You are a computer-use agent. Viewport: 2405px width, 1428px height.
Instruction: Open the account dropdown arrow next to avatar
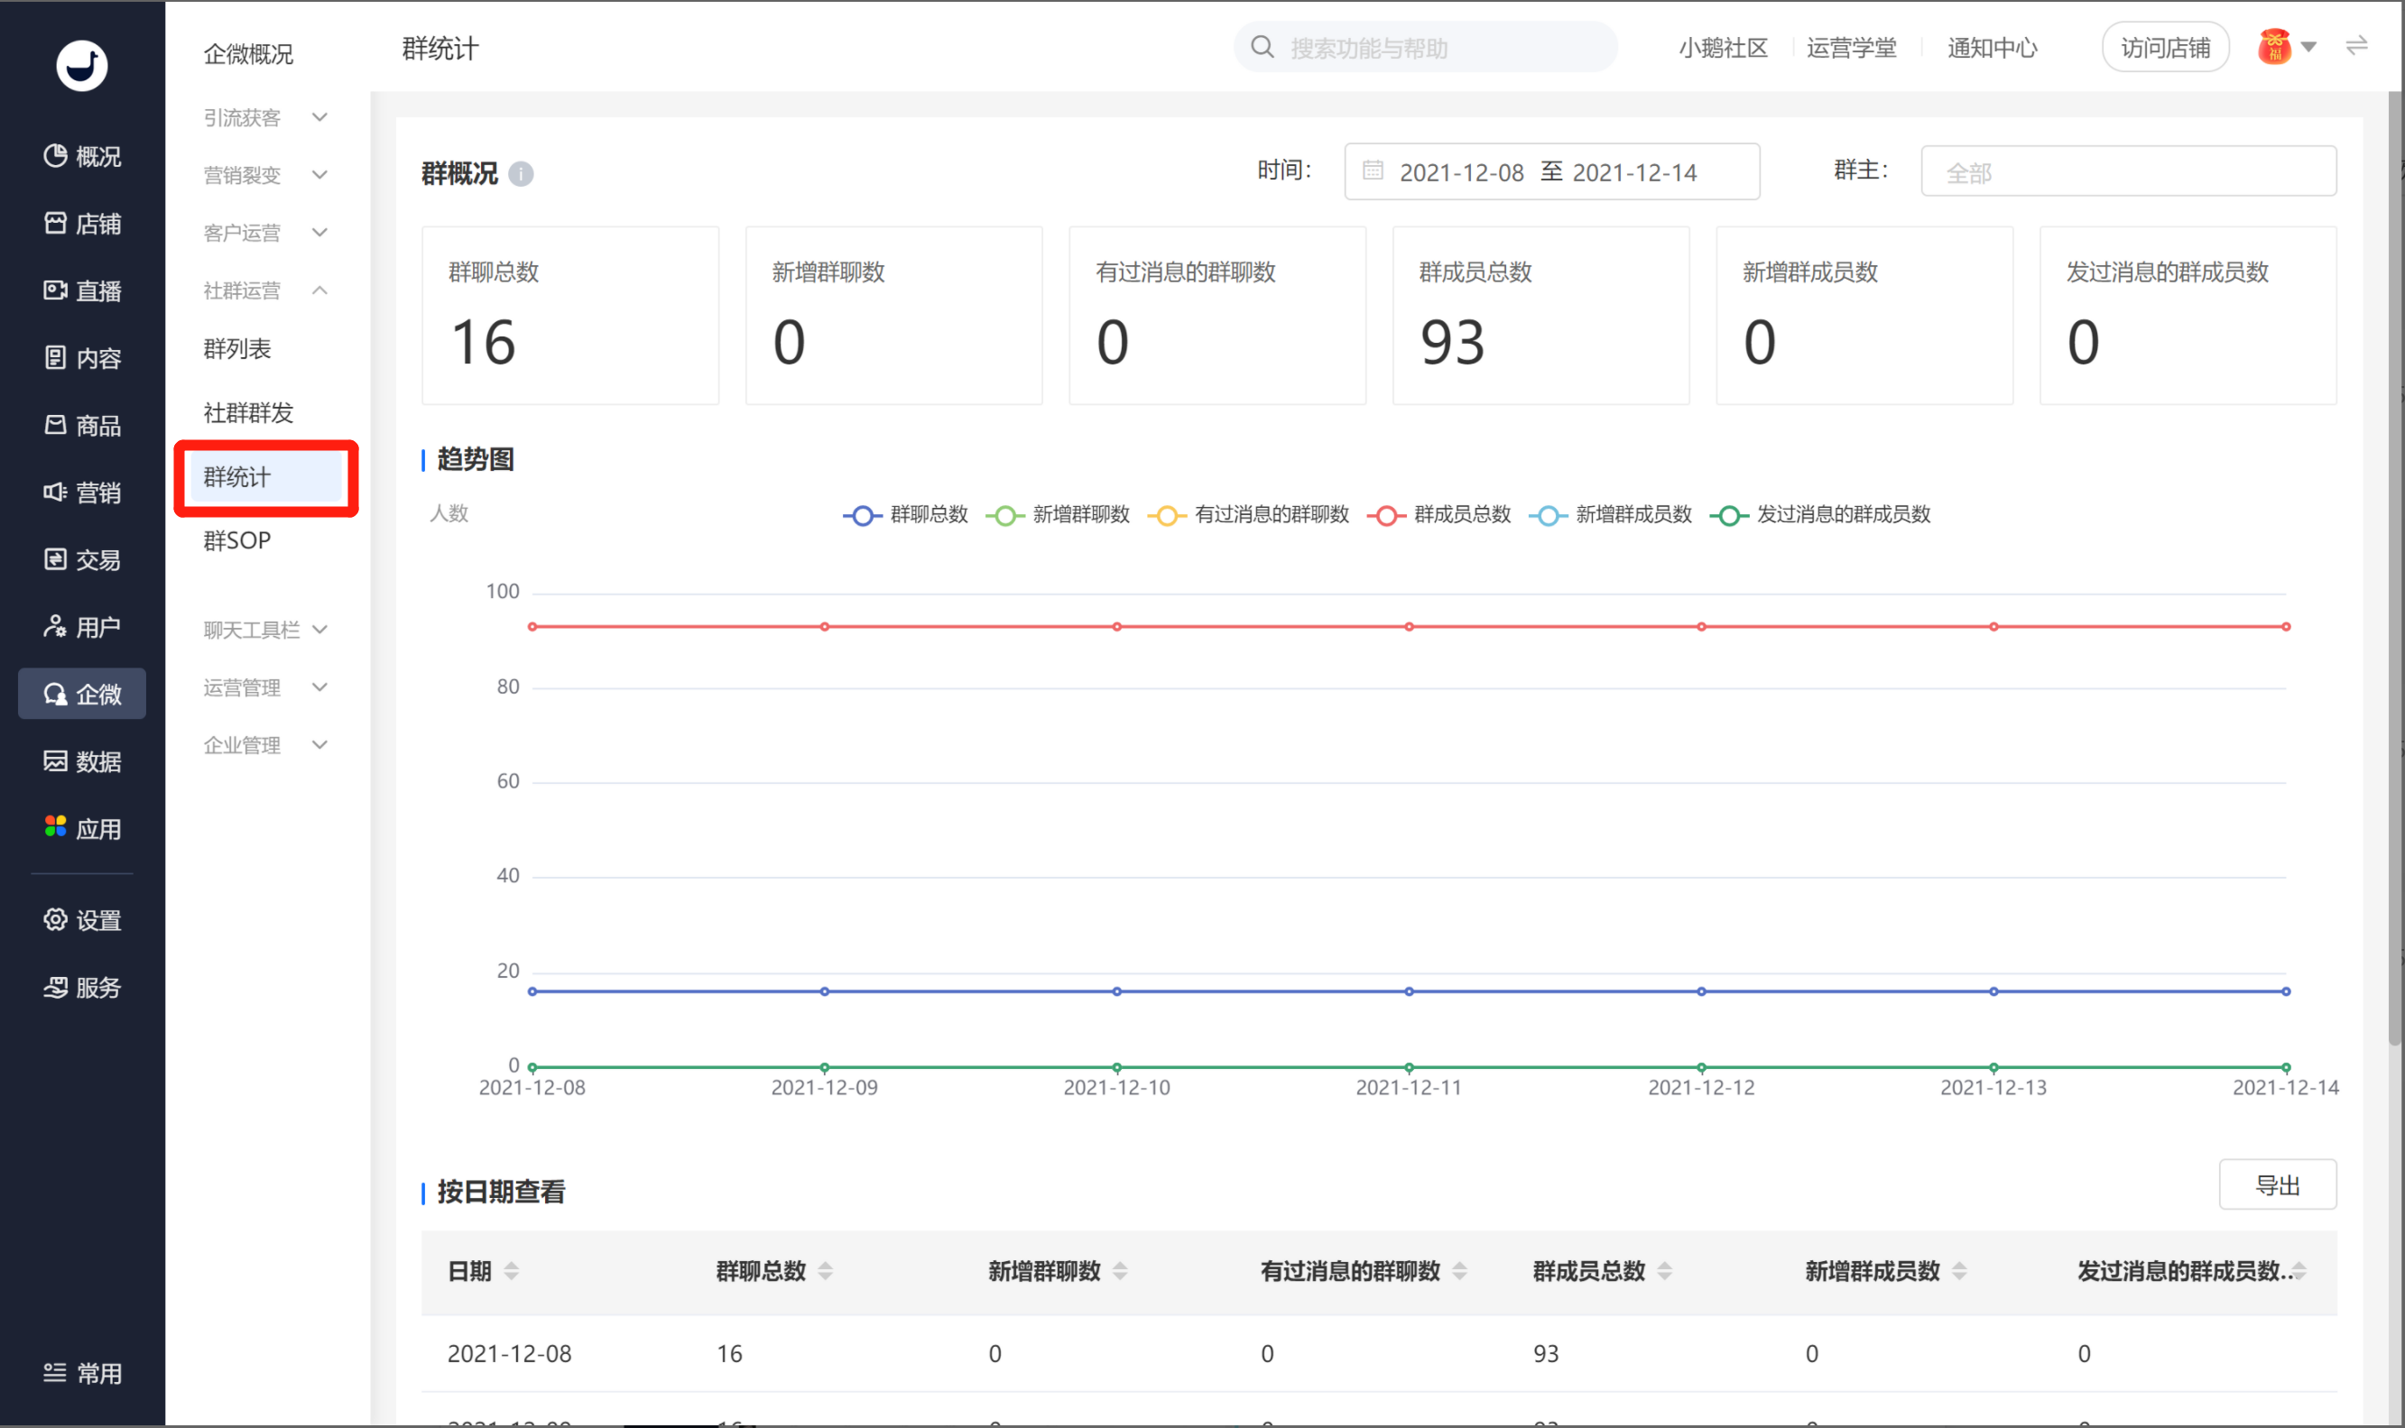[x=2308, y=47]
